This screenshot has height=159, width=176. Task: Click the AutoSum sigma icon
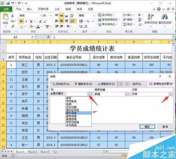point(139,15)
